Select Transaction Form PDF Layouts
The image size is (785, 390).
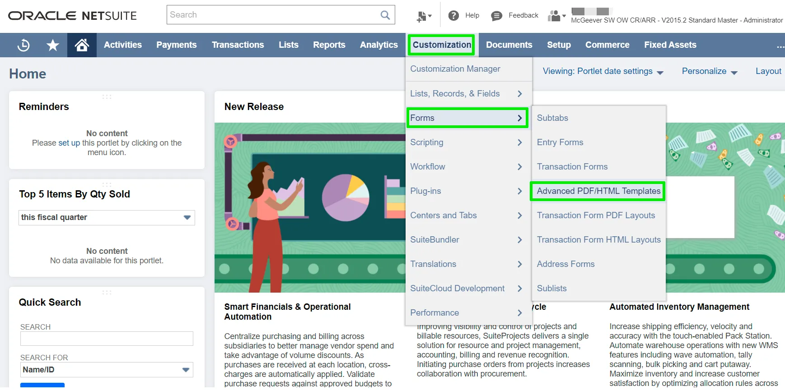[596, 215]
